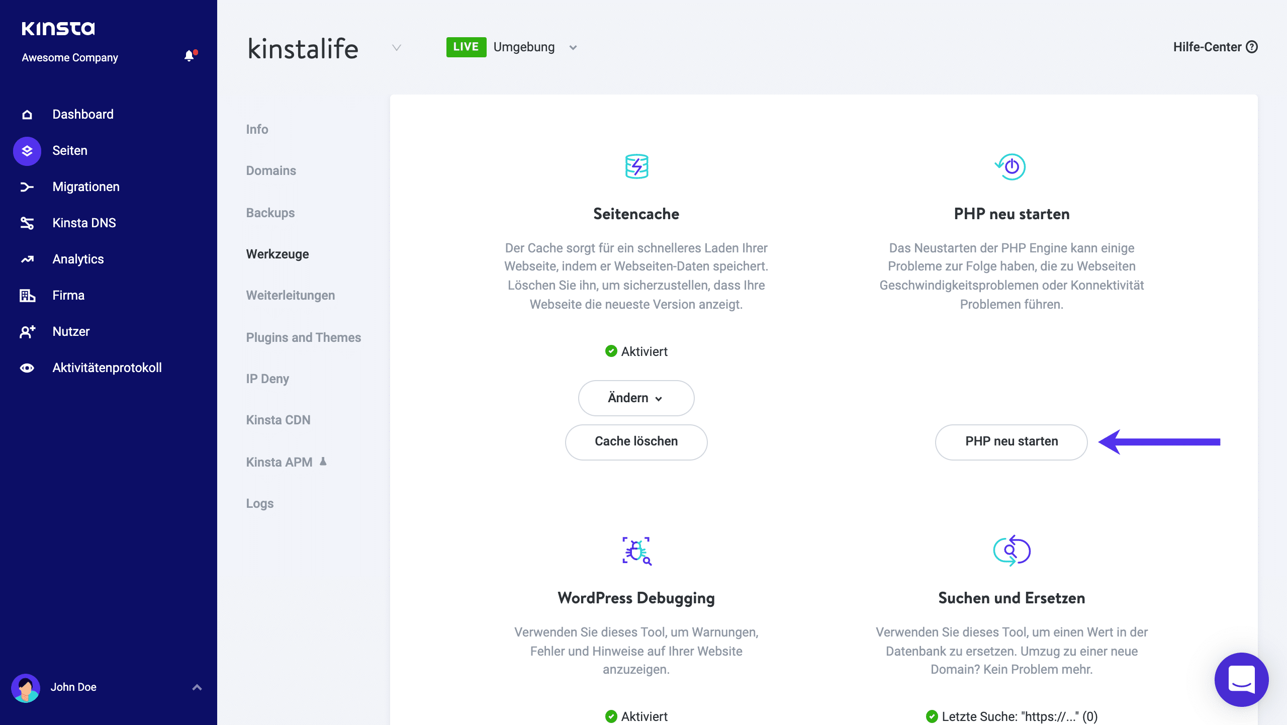Click the Cache löschen button
Screen dimensions: 1287x725
636,441
